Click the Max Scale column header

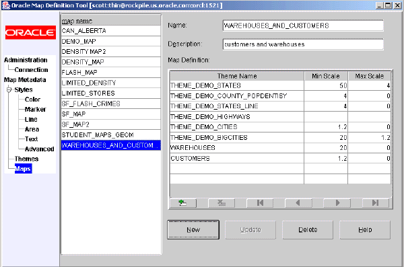tap(370, 76)
